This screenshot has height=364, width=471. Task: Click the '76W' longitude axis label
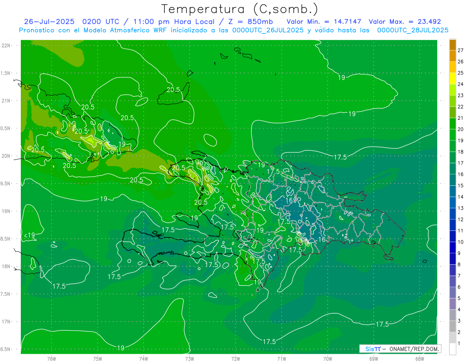(x=51, y=359)
